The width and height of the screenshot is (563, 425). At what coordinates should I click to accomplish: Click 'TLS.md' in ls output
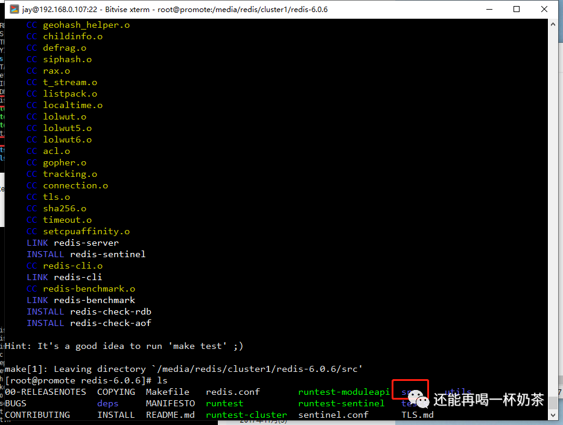click(418, 415)
